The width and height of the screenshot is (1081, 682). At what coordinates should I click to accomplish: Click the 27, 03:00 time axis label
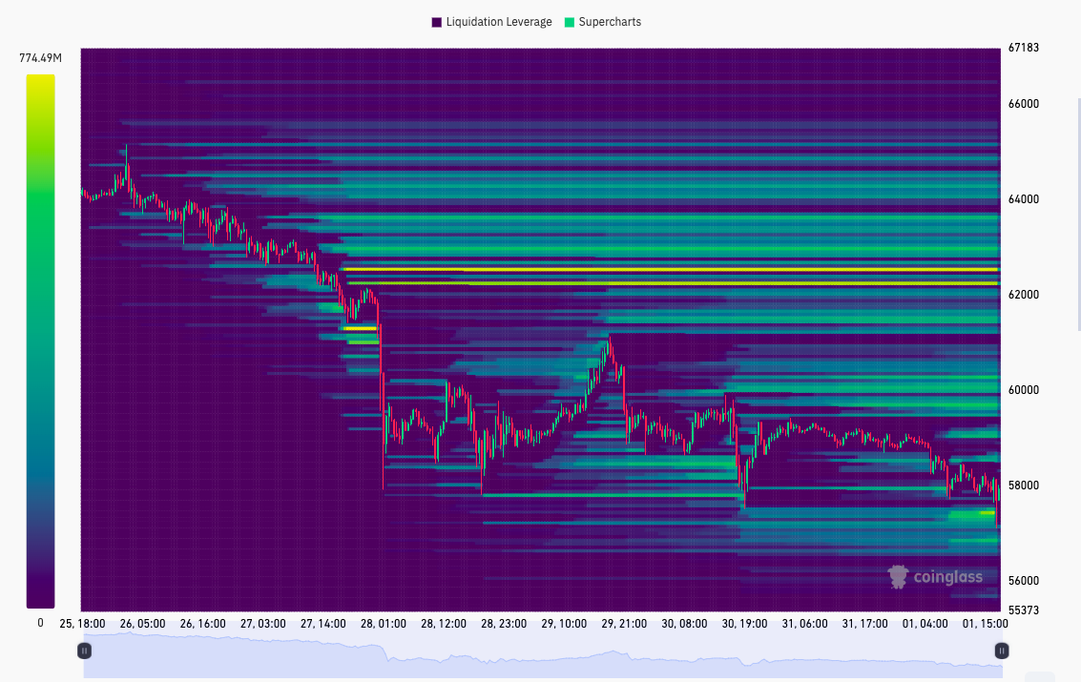(263, 624)
